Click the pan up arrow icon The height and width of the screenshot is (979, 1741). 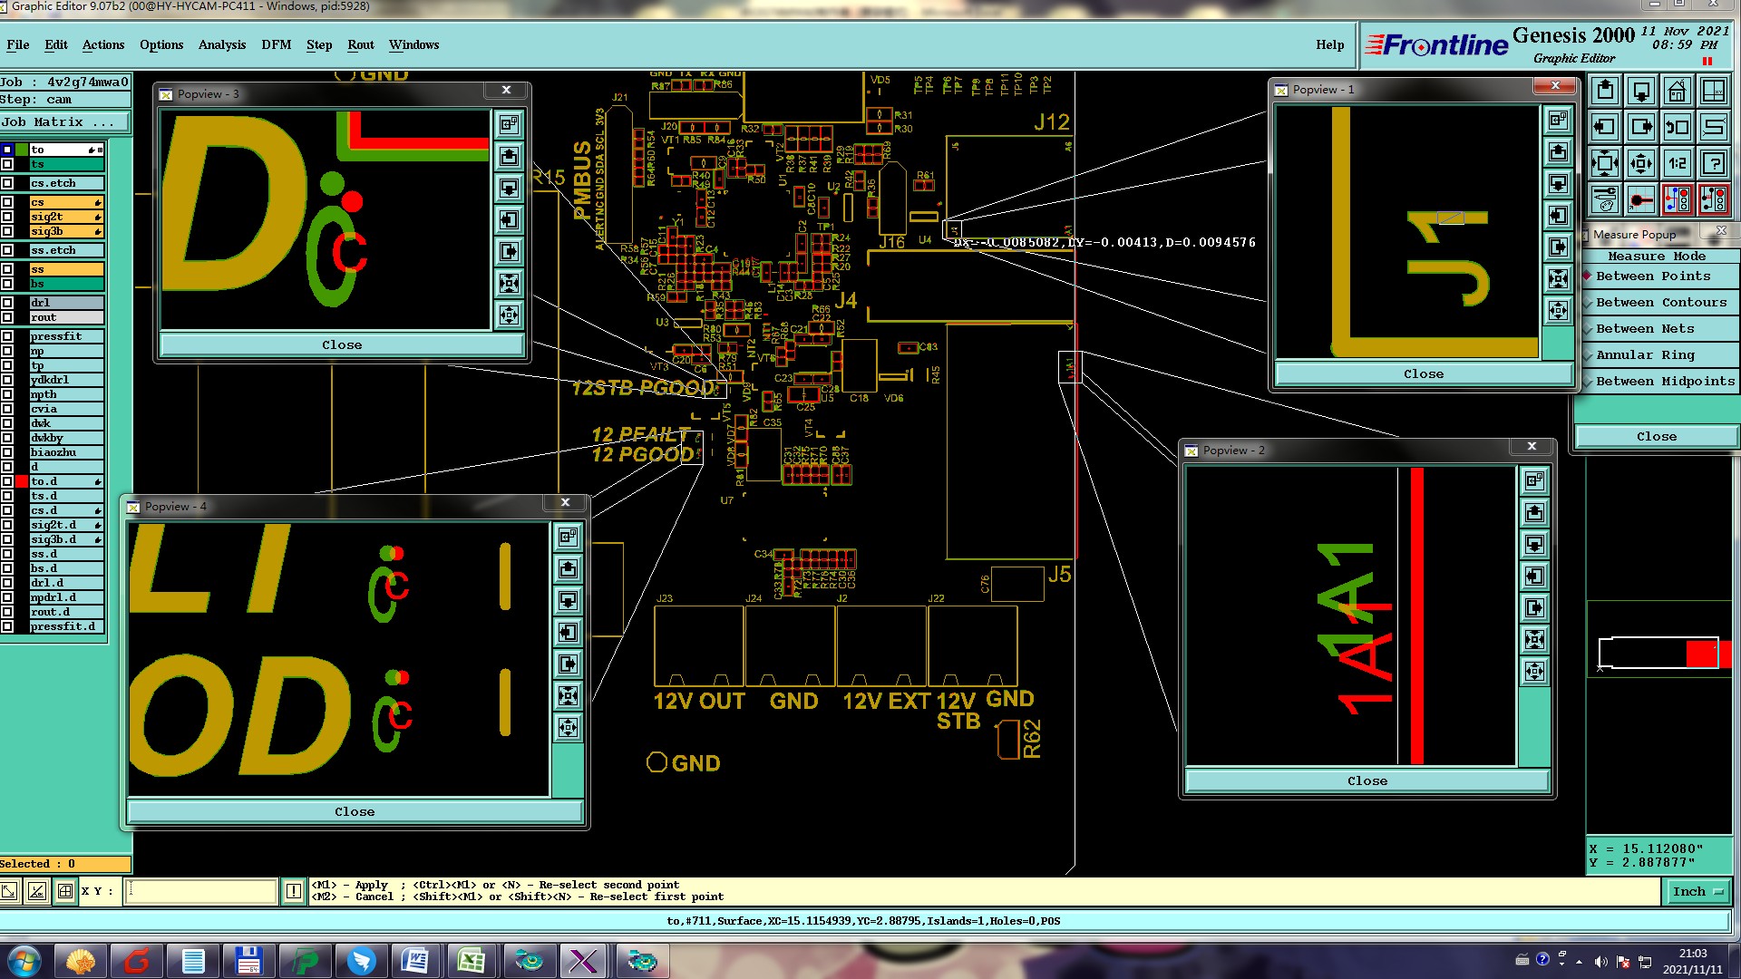coord(1605,91)
